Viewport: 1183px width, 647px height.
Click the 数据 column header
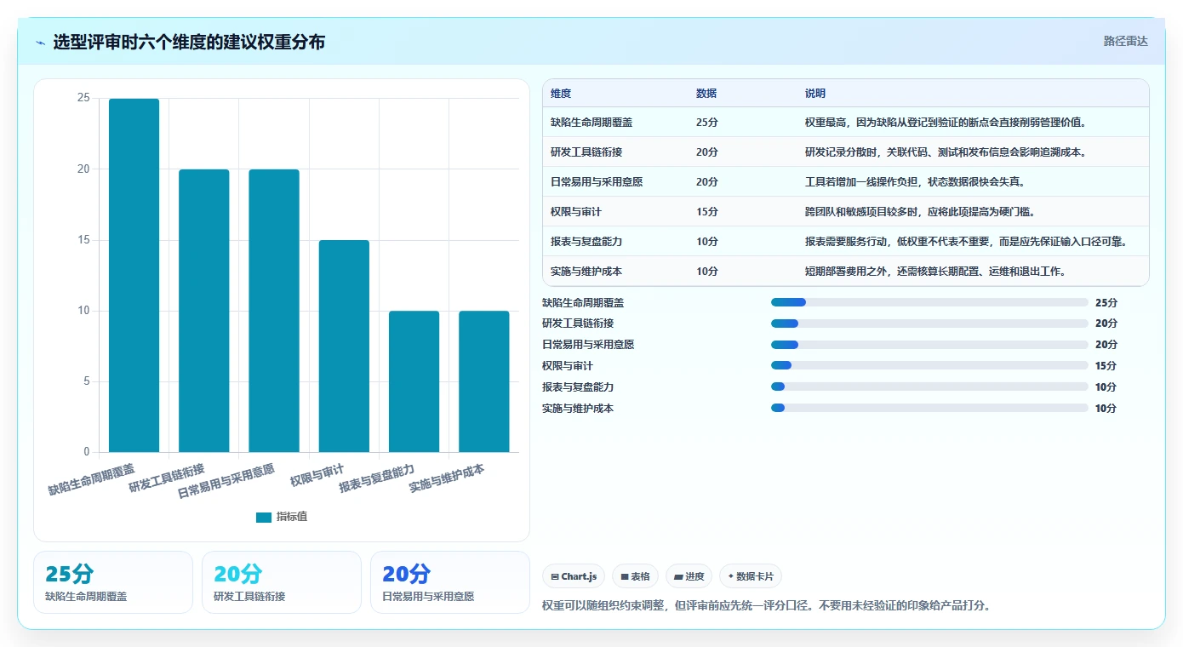[706, 94]
